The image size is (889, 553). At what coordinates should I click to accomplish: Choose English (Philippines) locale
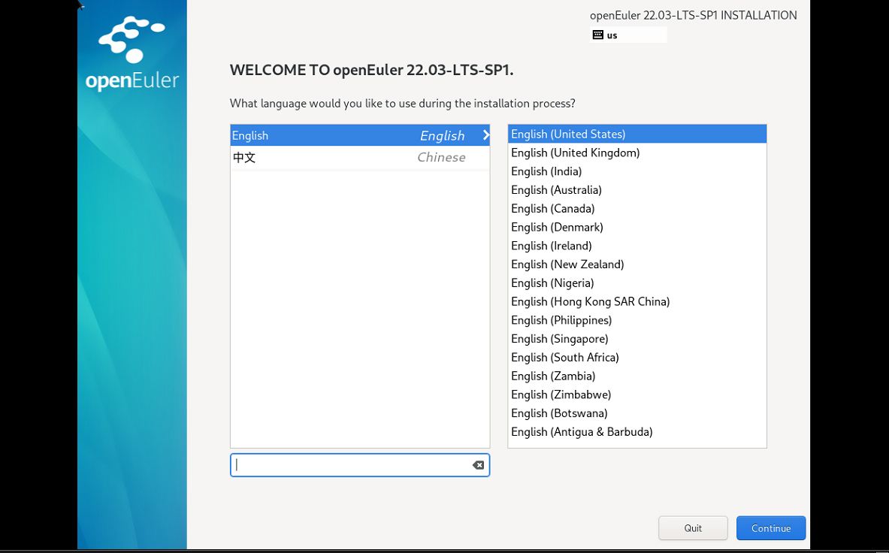coord(637,321)
